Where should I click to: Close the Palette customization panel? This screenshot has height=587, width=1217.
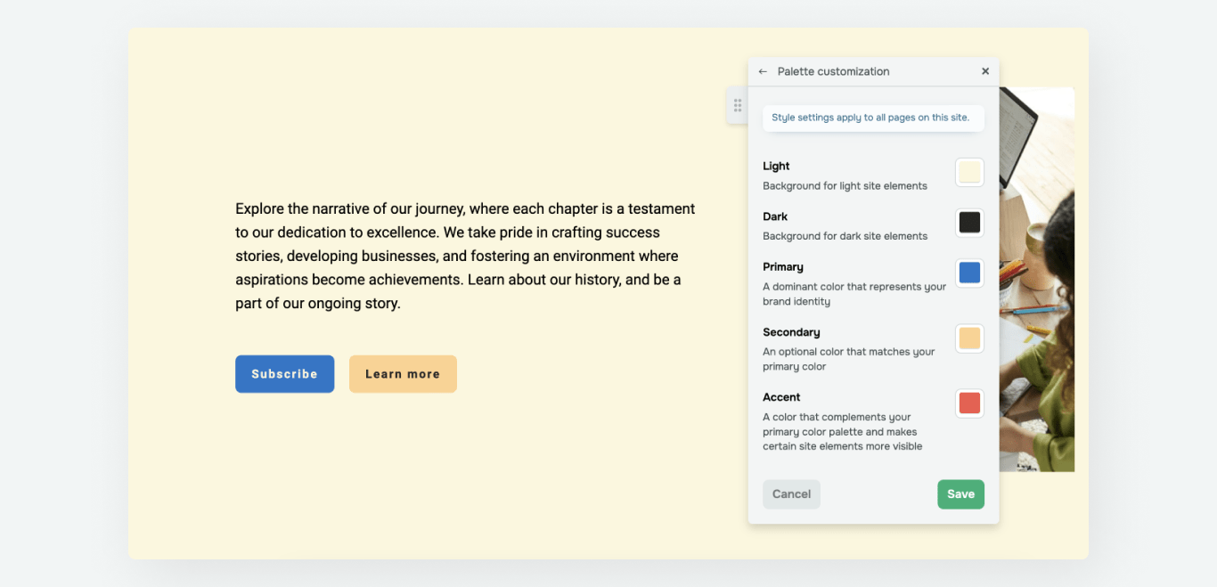985,71
